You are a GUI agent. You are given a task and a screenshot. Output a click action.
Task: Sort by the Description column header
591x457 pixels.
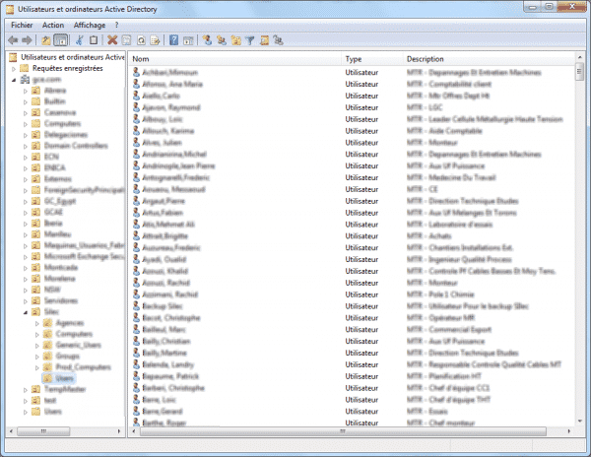click(x=489, y=59)
